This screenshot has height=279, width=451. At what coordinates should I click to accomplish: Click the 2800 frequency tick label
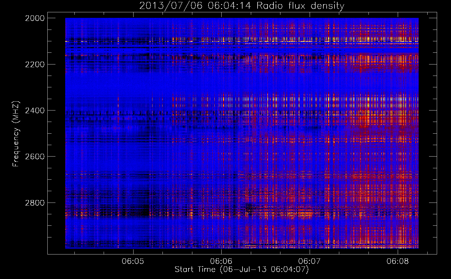(x=35, y=203)
